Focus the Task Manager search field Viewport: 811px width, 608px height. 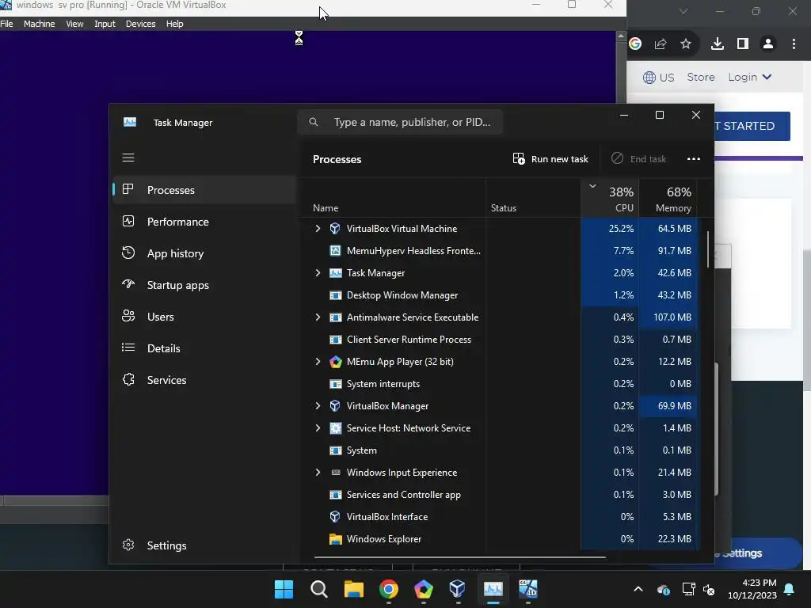400,122
